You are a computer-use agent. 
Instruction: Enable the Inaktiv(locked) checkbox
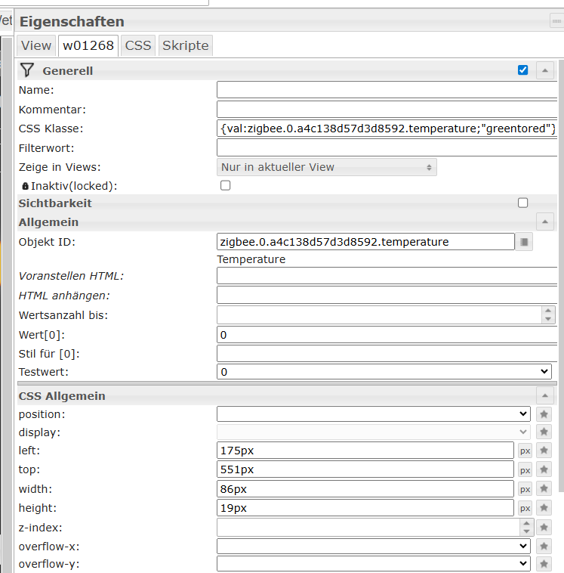225,185
